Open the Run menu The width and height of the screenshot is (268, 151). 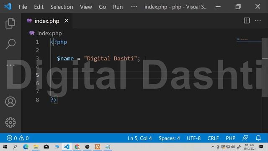click(118, 7)
